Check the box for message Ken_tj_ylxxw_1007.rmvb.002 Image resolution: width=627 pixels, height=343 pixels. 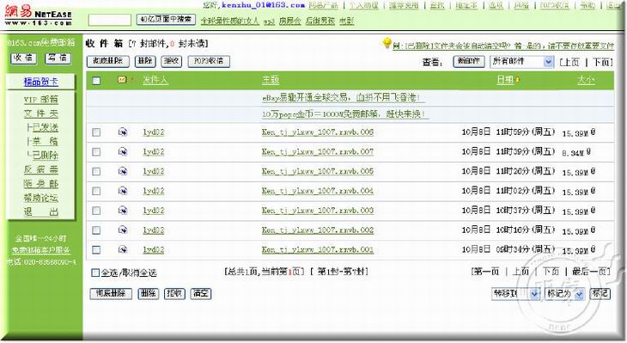96,230
